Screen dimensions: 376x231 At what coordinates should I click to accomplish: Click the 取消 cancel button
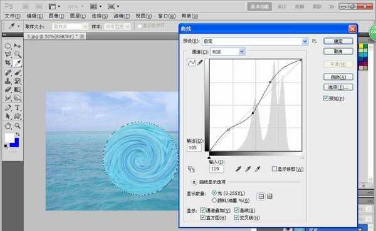point(338,51)
